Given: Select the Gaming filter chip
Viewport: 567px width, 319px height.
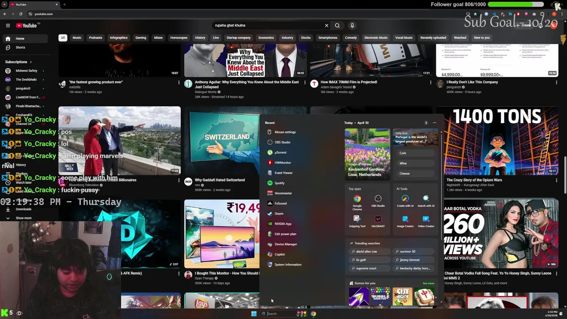Looking at the screenshot, I should pos(141,38).
